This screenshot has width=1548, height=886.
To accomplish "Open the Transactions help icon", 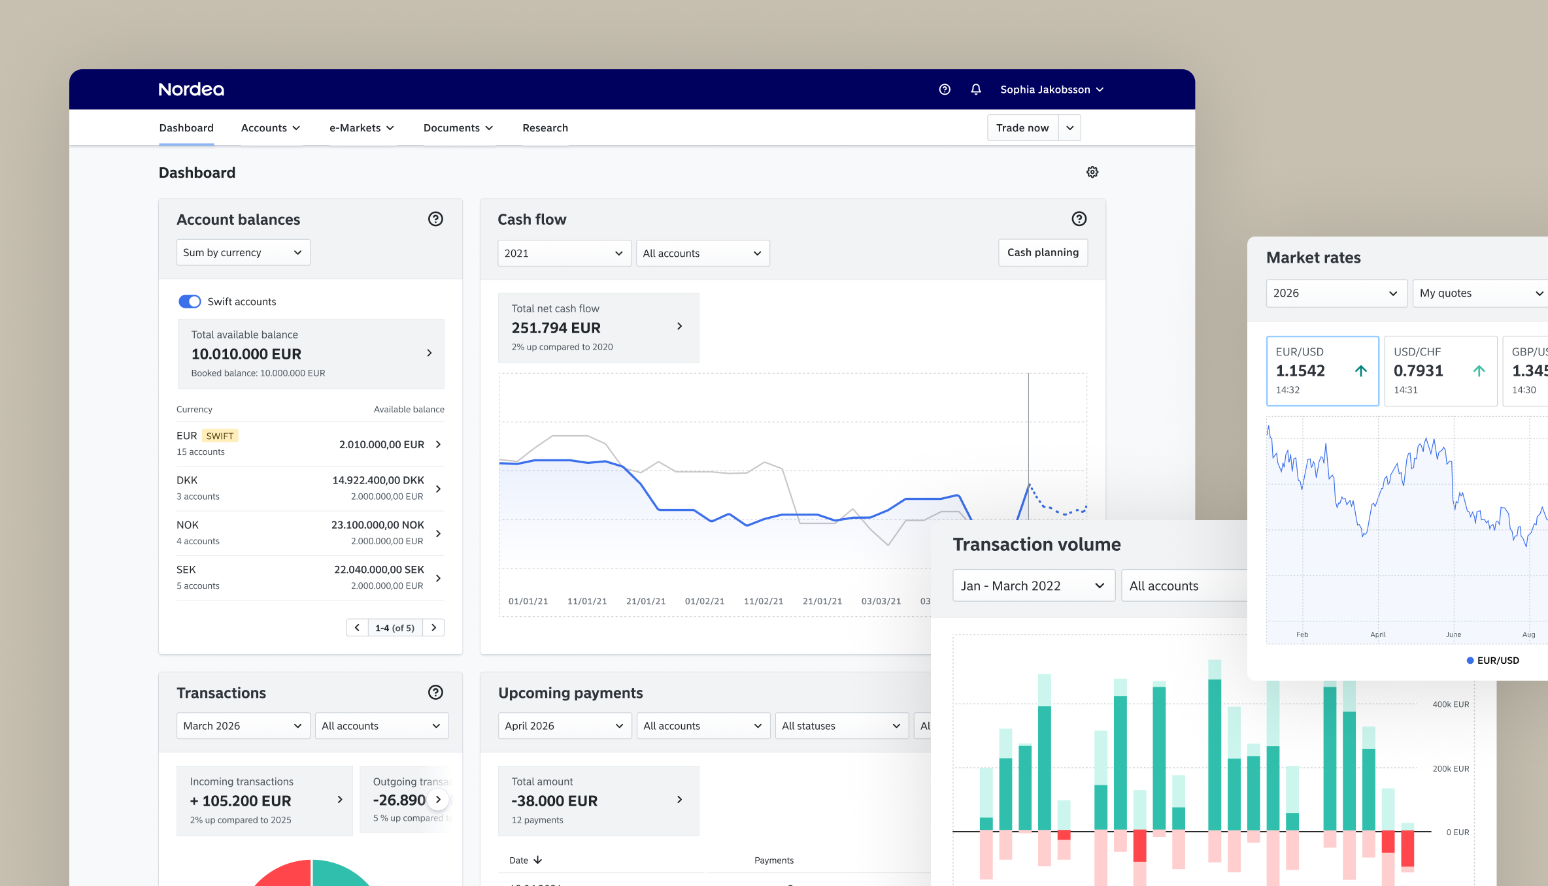I will click(435, 692).
